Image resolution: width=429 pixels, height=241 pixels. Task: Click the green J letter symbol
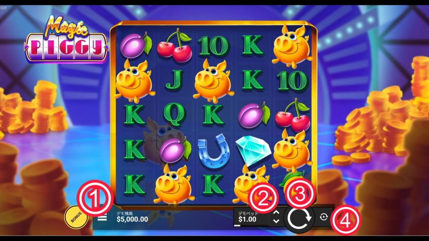pyautogui.click(x=174, y=80)
